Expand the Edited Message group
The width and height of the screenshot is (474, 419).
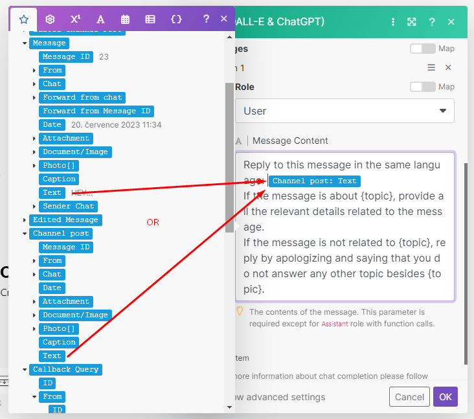25,220
